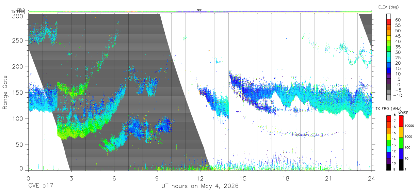Click the TX FRQ value '14'
Screen dimensions: 418x193
click(x=394, y=139)
